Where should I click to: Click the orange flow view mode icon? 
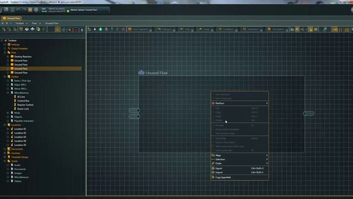(x=335, y=29)
